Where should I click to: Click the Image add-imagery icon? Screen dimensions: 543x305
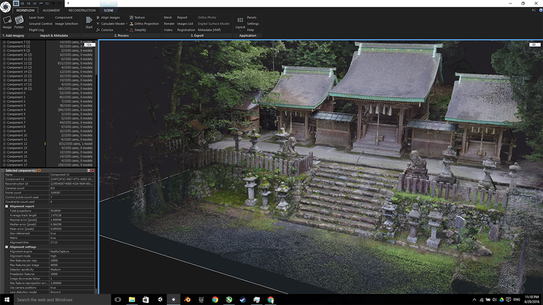[7, 21]
